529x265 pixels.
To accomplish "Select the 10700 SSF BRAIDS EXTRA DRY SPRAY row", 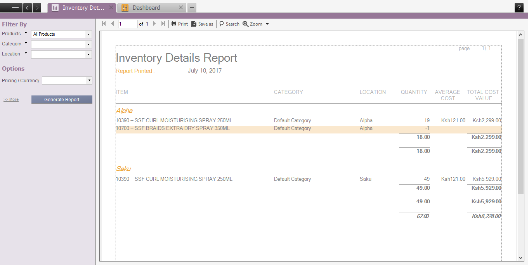I will tap(309, 129).
